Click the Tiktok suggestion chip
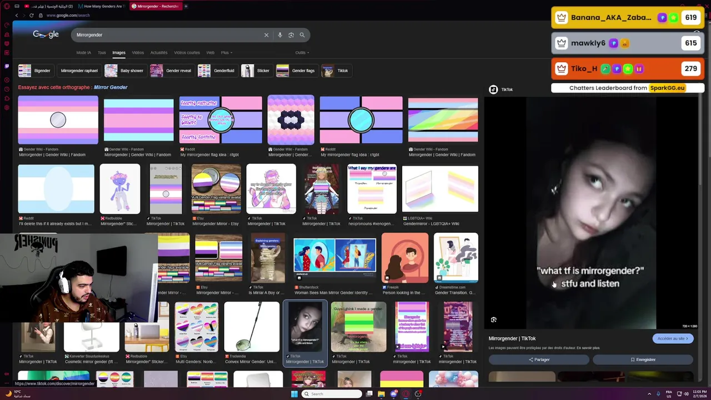 [x=336, y=71]
